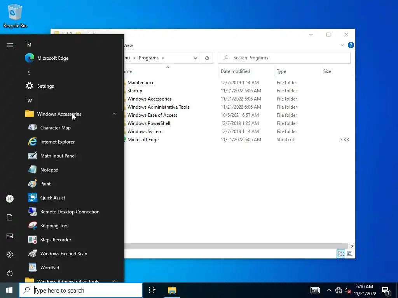Screen dimensions: 398x298
Task: Expand the Explorer ribbon chevron
Action: [342, 45]
